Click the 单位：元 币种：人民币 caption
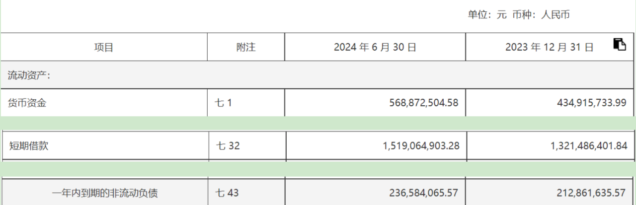Viewport: 636px width, 205px height. [x=519, y=15]
